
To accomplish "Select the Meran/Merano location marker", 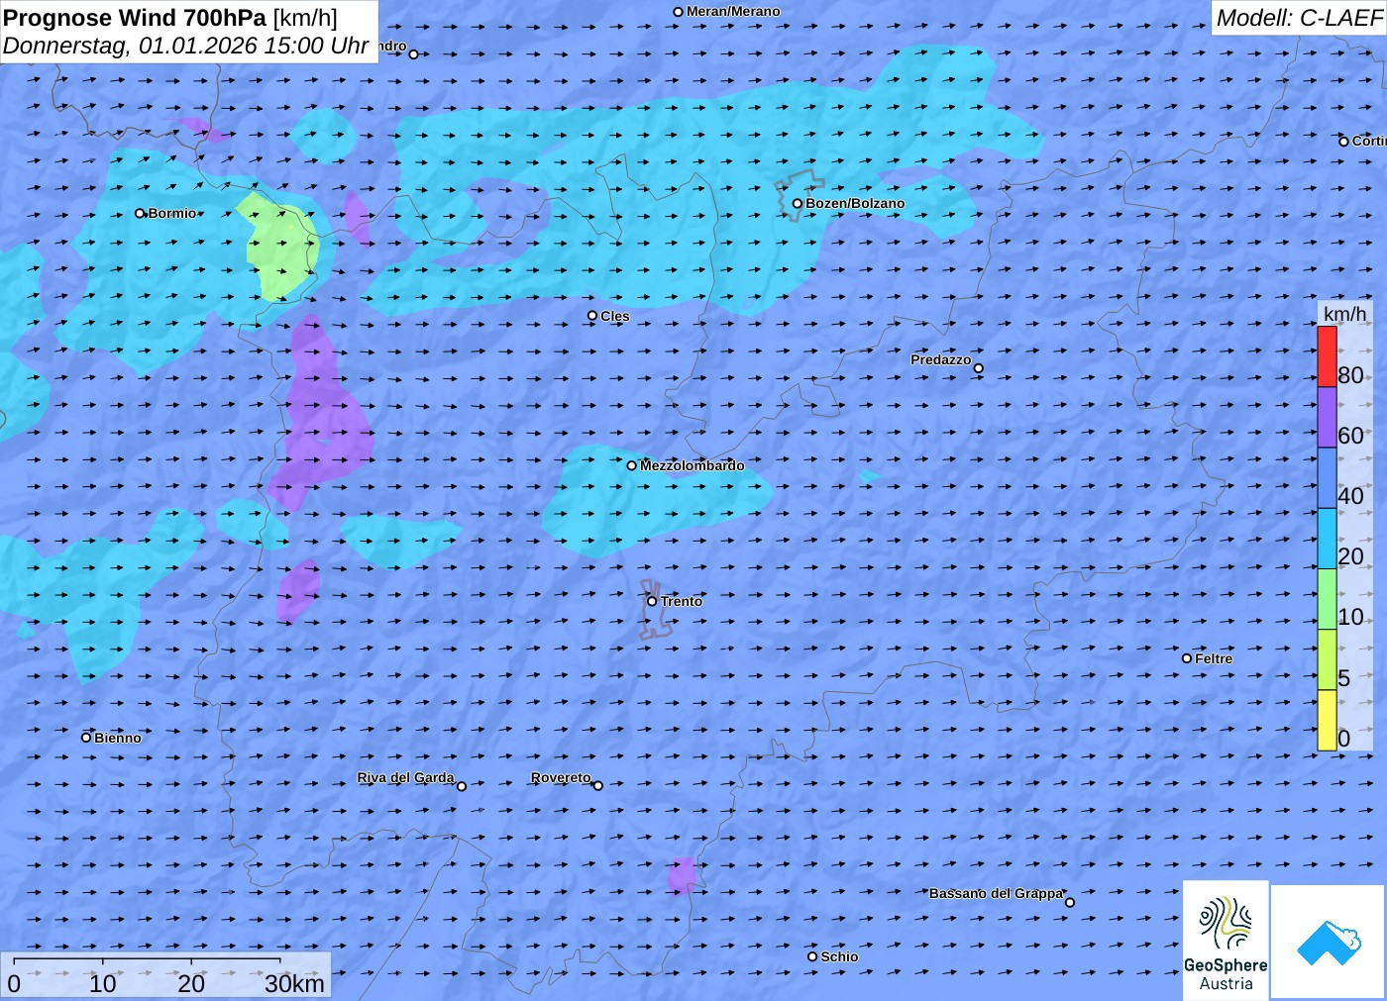I will [x=678, y=12].
